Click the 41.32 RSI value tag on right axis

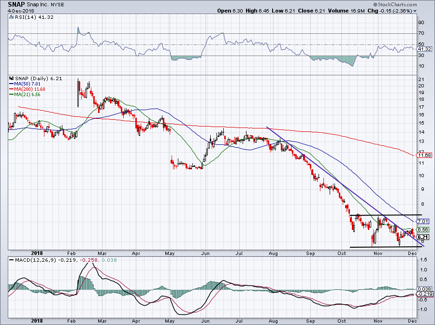click(423, 49)
